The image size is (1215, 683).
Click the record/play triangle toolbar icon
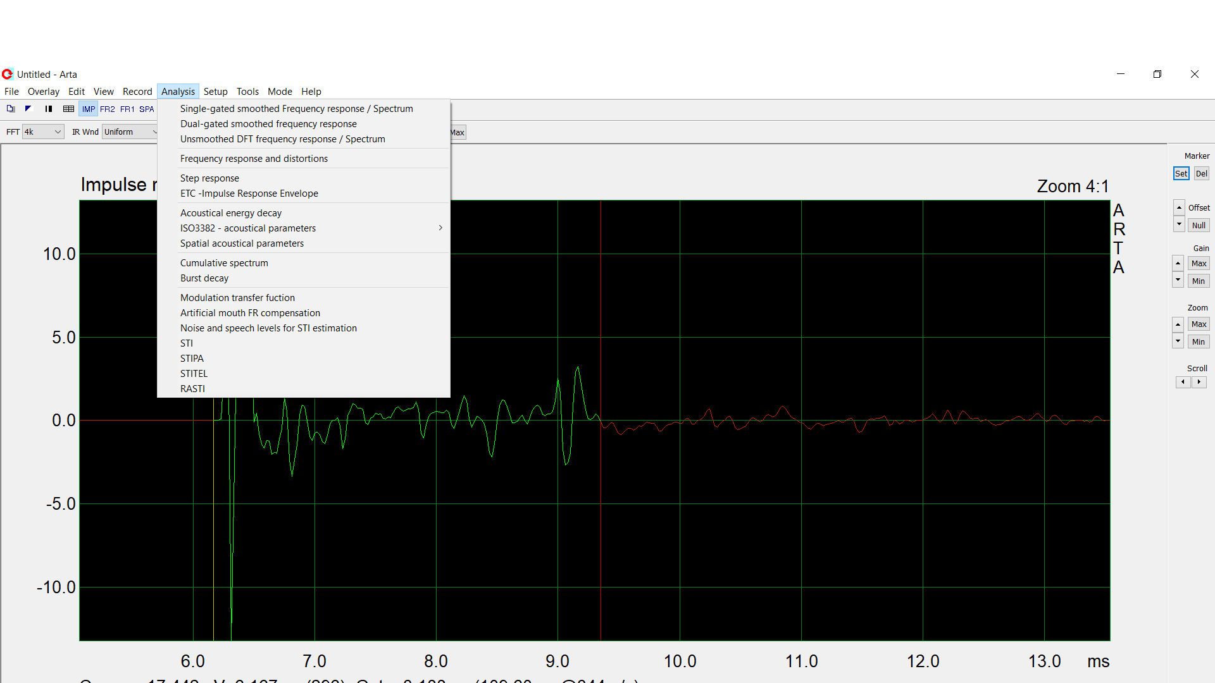(x=28, y=109)
